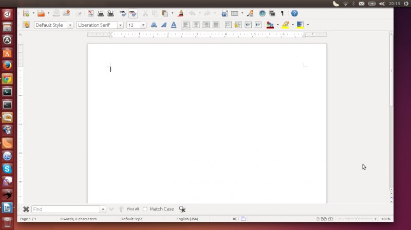This screenshot has width=411, height=230.
Task: Enable the Match Case checkbox
Action: (145, 209)
